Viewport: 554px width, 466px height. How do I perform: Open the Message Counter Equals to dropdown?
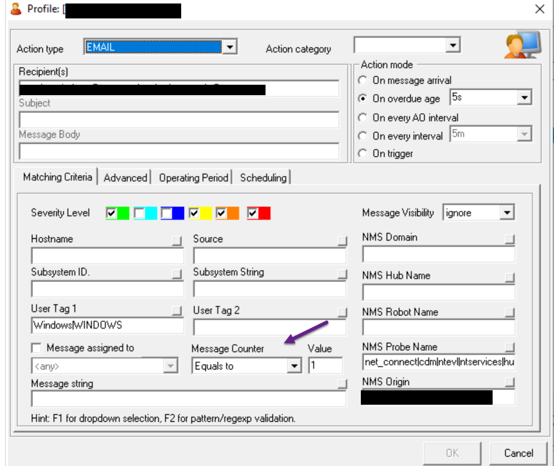(295, 366)
